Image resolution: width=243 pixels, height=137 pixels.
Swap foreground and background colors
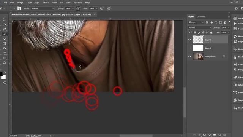[5, 72]
